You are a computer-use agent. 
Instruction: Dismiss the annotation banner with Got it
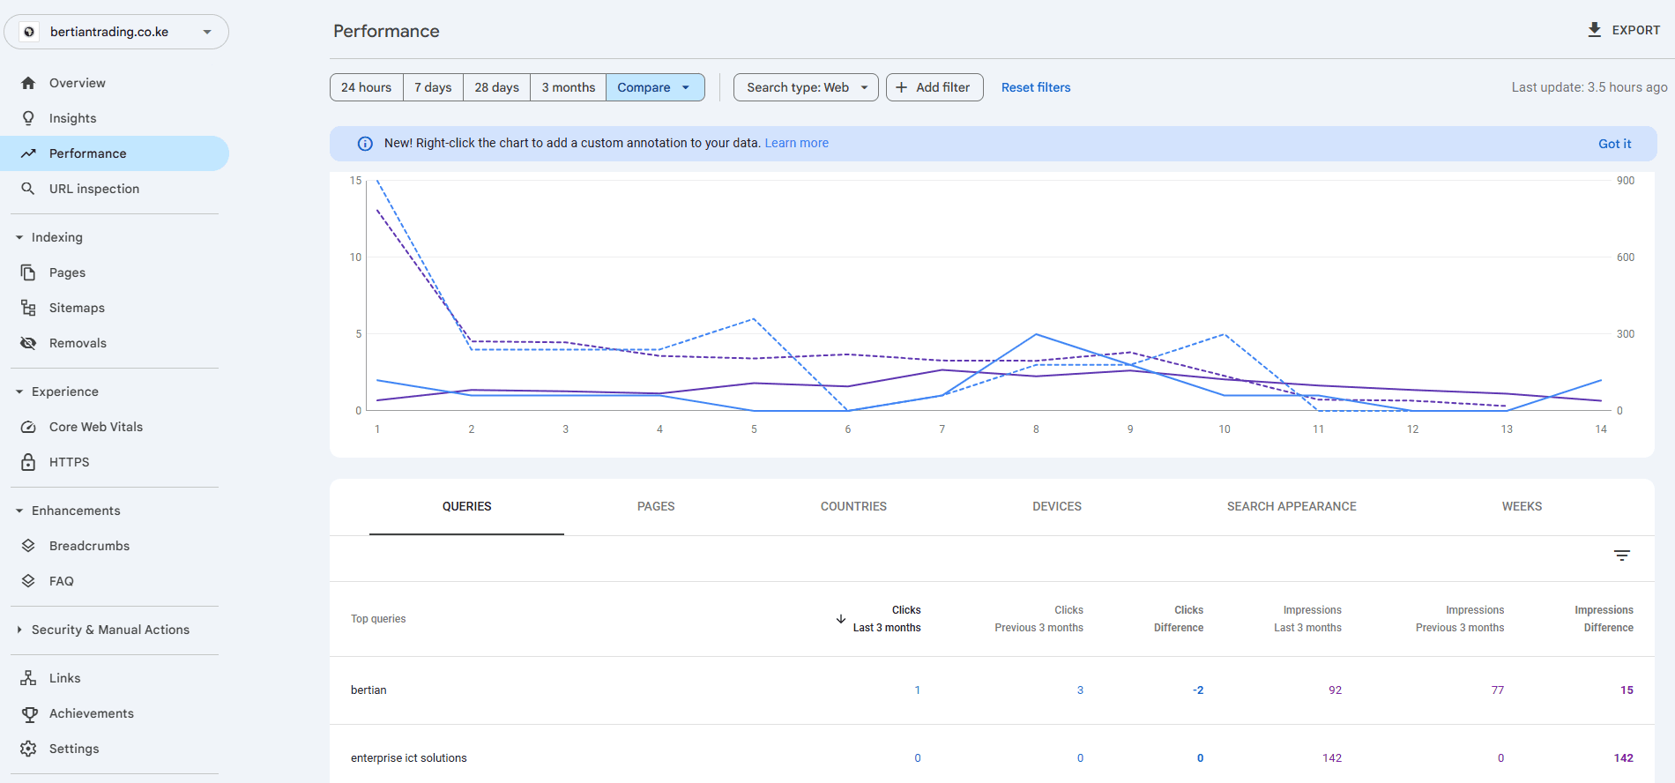pyautogui.click(x=1614, y=144)
